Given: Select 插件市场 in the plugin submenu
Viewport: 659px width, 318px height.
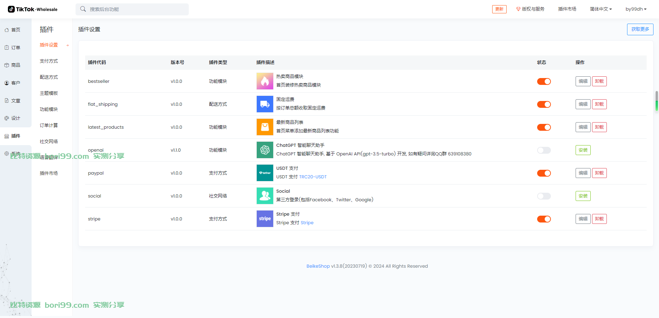Looking at the screenshot, I should [49, 173].
